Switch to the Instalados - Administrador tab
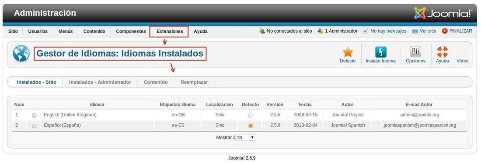 [x=100, y=82]
